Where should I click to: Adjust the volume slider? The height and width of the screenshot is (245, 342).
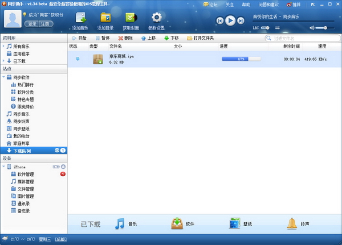[x=325, y=28]
